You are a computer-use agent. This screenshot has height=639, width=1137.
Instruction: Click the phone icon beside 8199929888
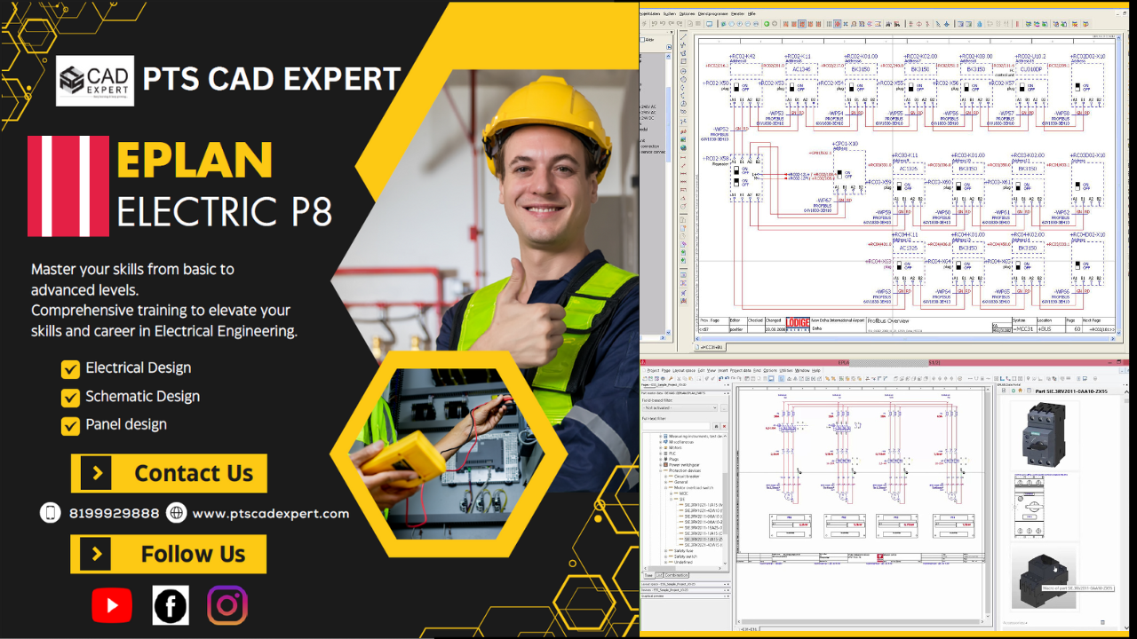coord(51,513)
